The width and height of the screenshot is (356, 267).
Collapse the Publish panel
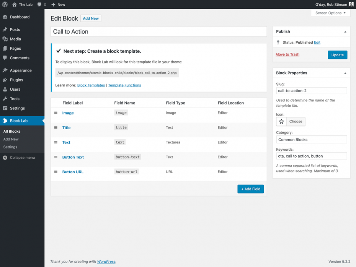pyautogui.click(x=345, y=31)
